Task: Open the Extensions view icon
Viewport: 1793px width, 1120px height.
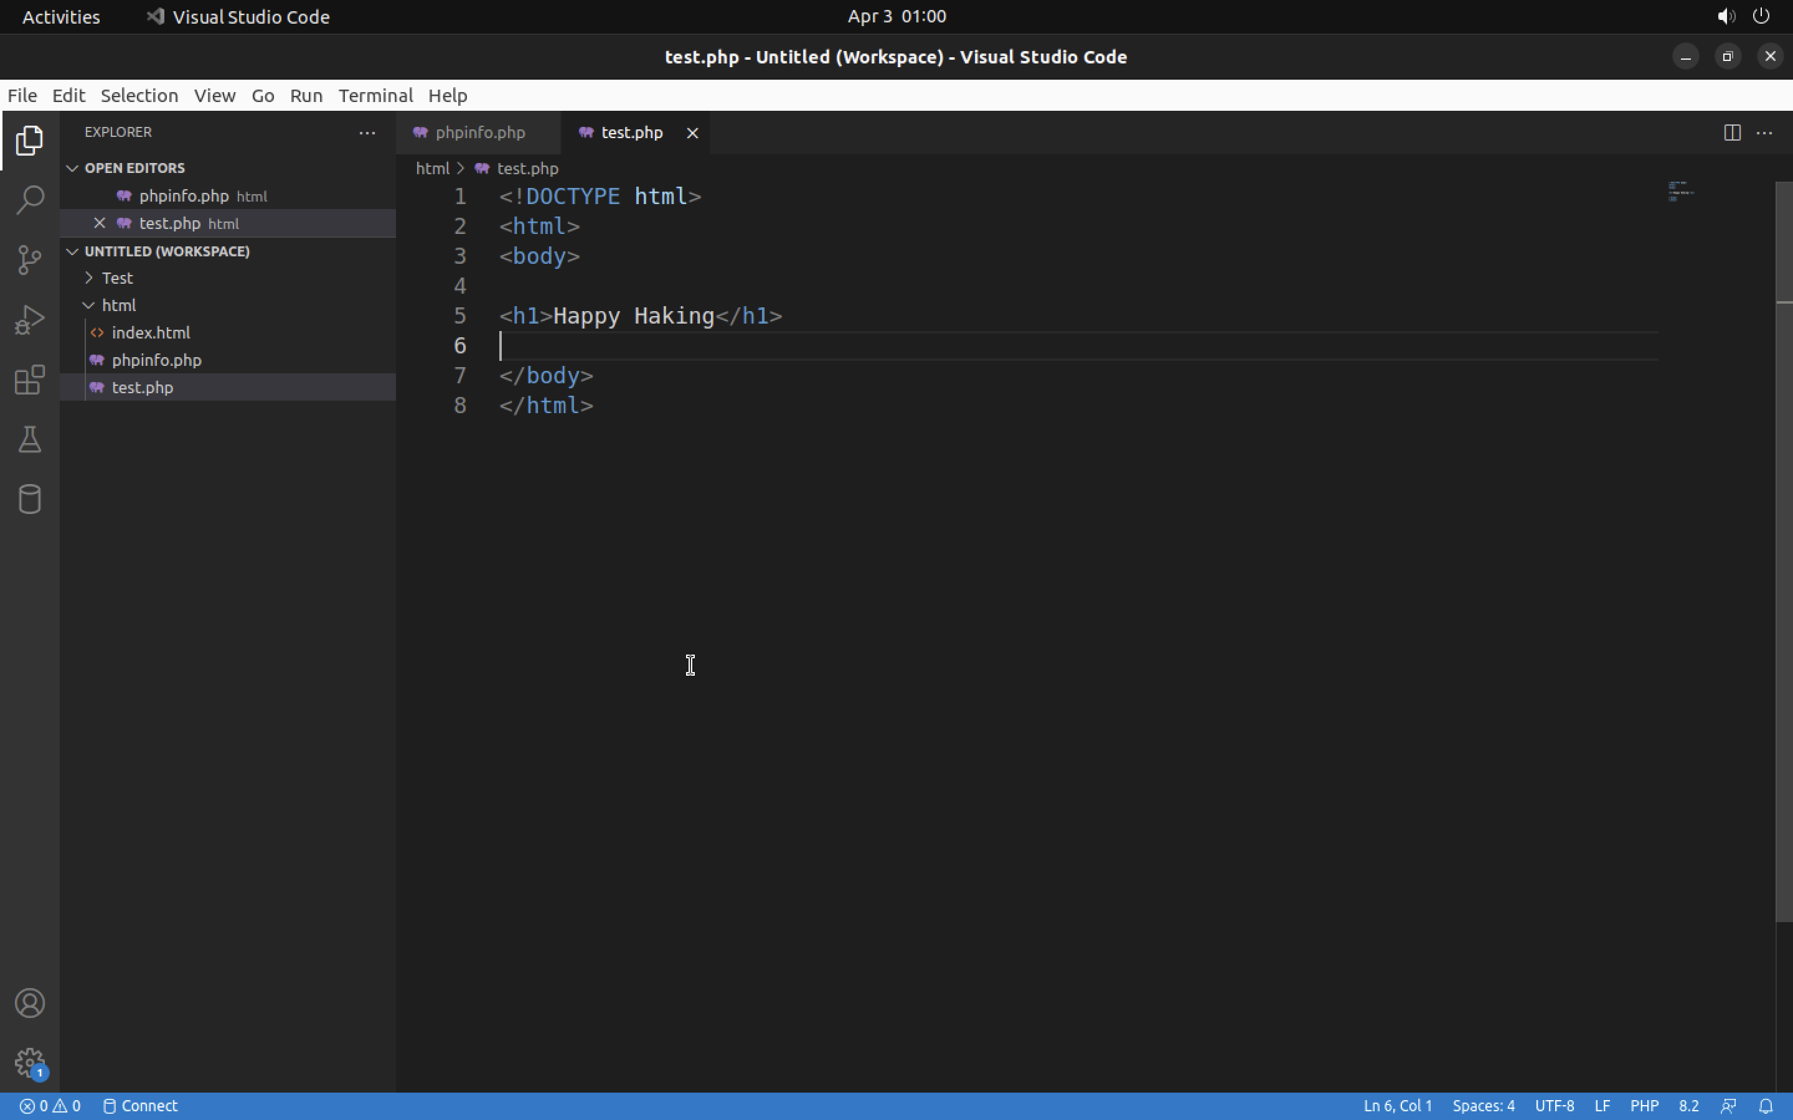Action: (30, 380)
